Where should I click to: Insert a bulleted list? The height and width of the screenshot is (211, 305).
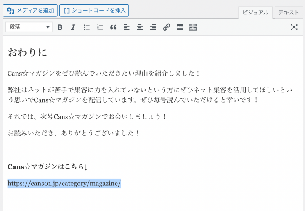(x=87, y=27)
